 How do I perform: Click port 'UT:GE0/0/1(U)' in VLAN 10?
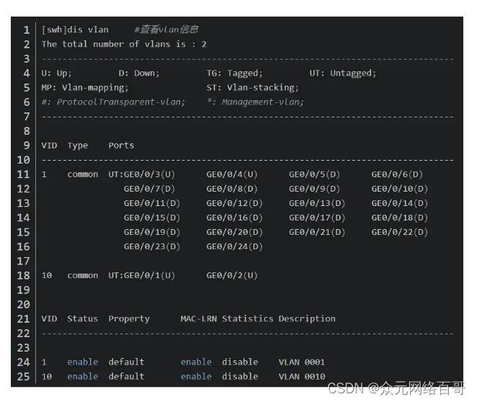142,275
